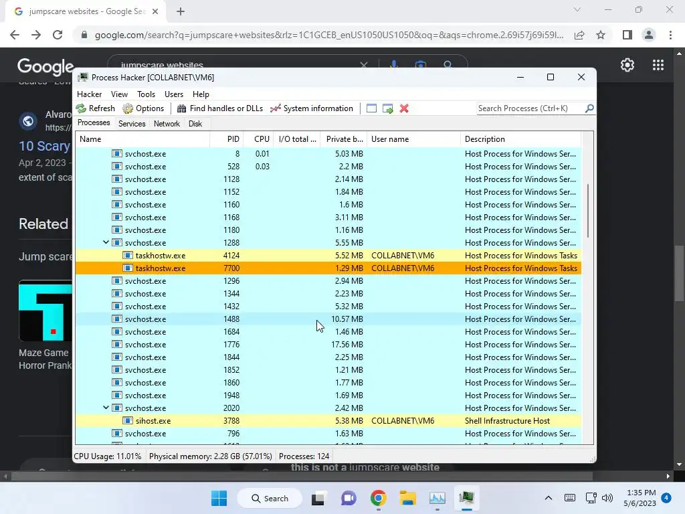Switch to the Network tab

(167, 124)
